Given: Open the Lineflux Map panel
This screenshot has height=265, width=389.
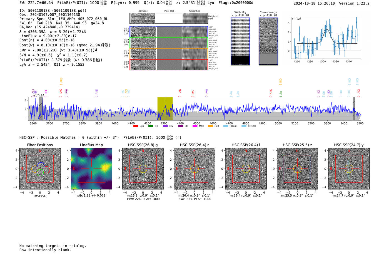Looking at the screenshot, I should click(x=91, y=169).
